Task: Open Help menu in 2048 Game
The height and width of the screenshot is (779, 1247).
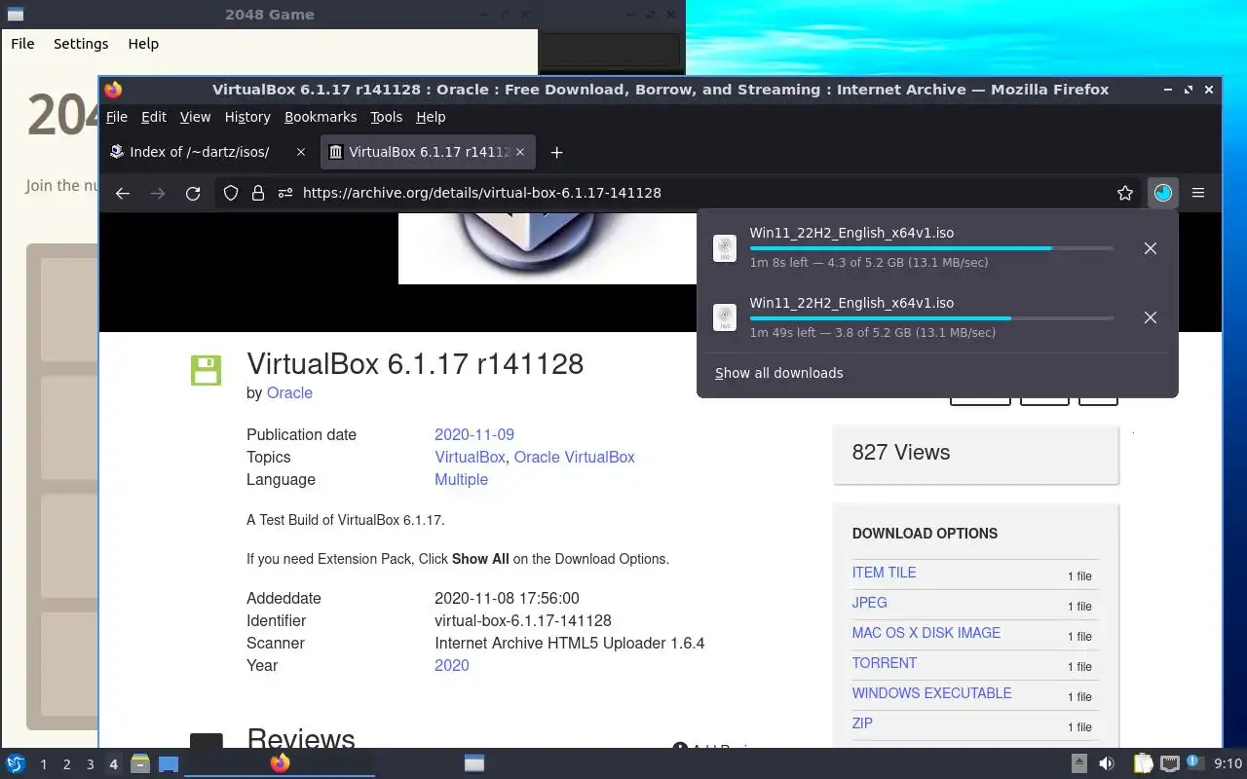Action: point(143,44)
